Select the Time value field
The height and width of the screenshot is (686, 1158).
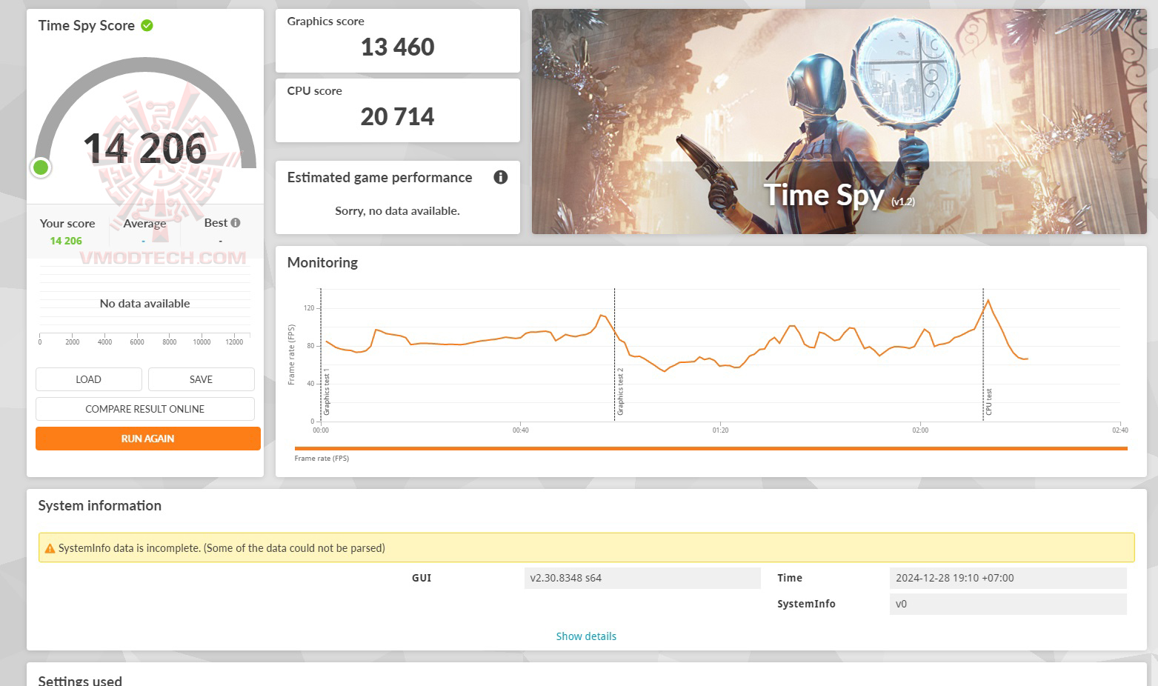tap(1008, 578)
